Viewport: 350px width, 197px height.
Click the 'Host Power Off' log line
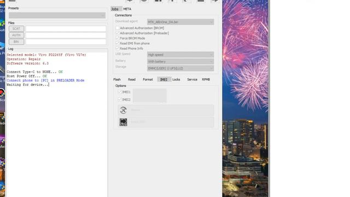tap(27, 76)
